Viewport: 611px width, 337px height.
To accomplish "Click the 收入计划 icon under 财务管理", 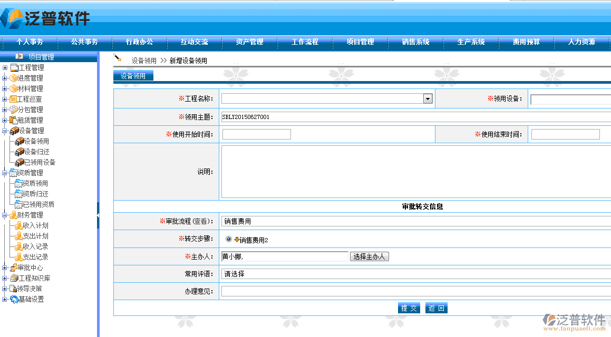I will pyautogui.click(x=18, y=225).
